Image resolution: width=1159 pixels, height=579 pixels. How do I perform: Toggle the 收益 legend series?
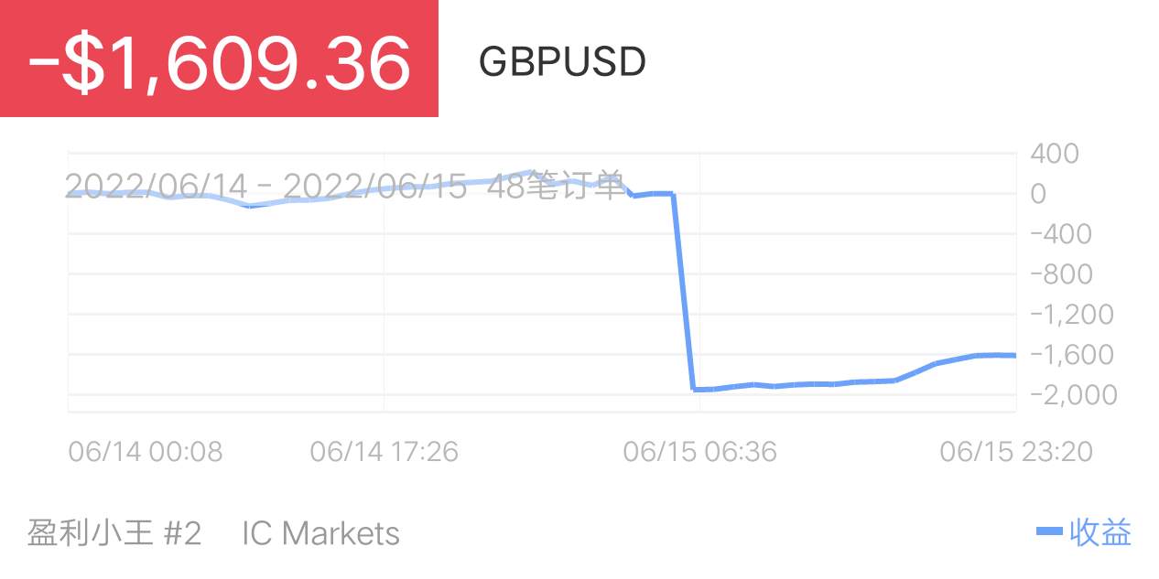[1100, 531]
